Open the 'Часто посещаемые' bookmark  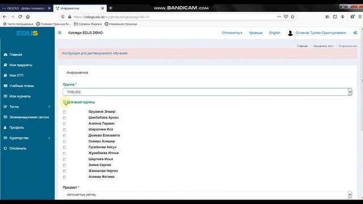18,24
